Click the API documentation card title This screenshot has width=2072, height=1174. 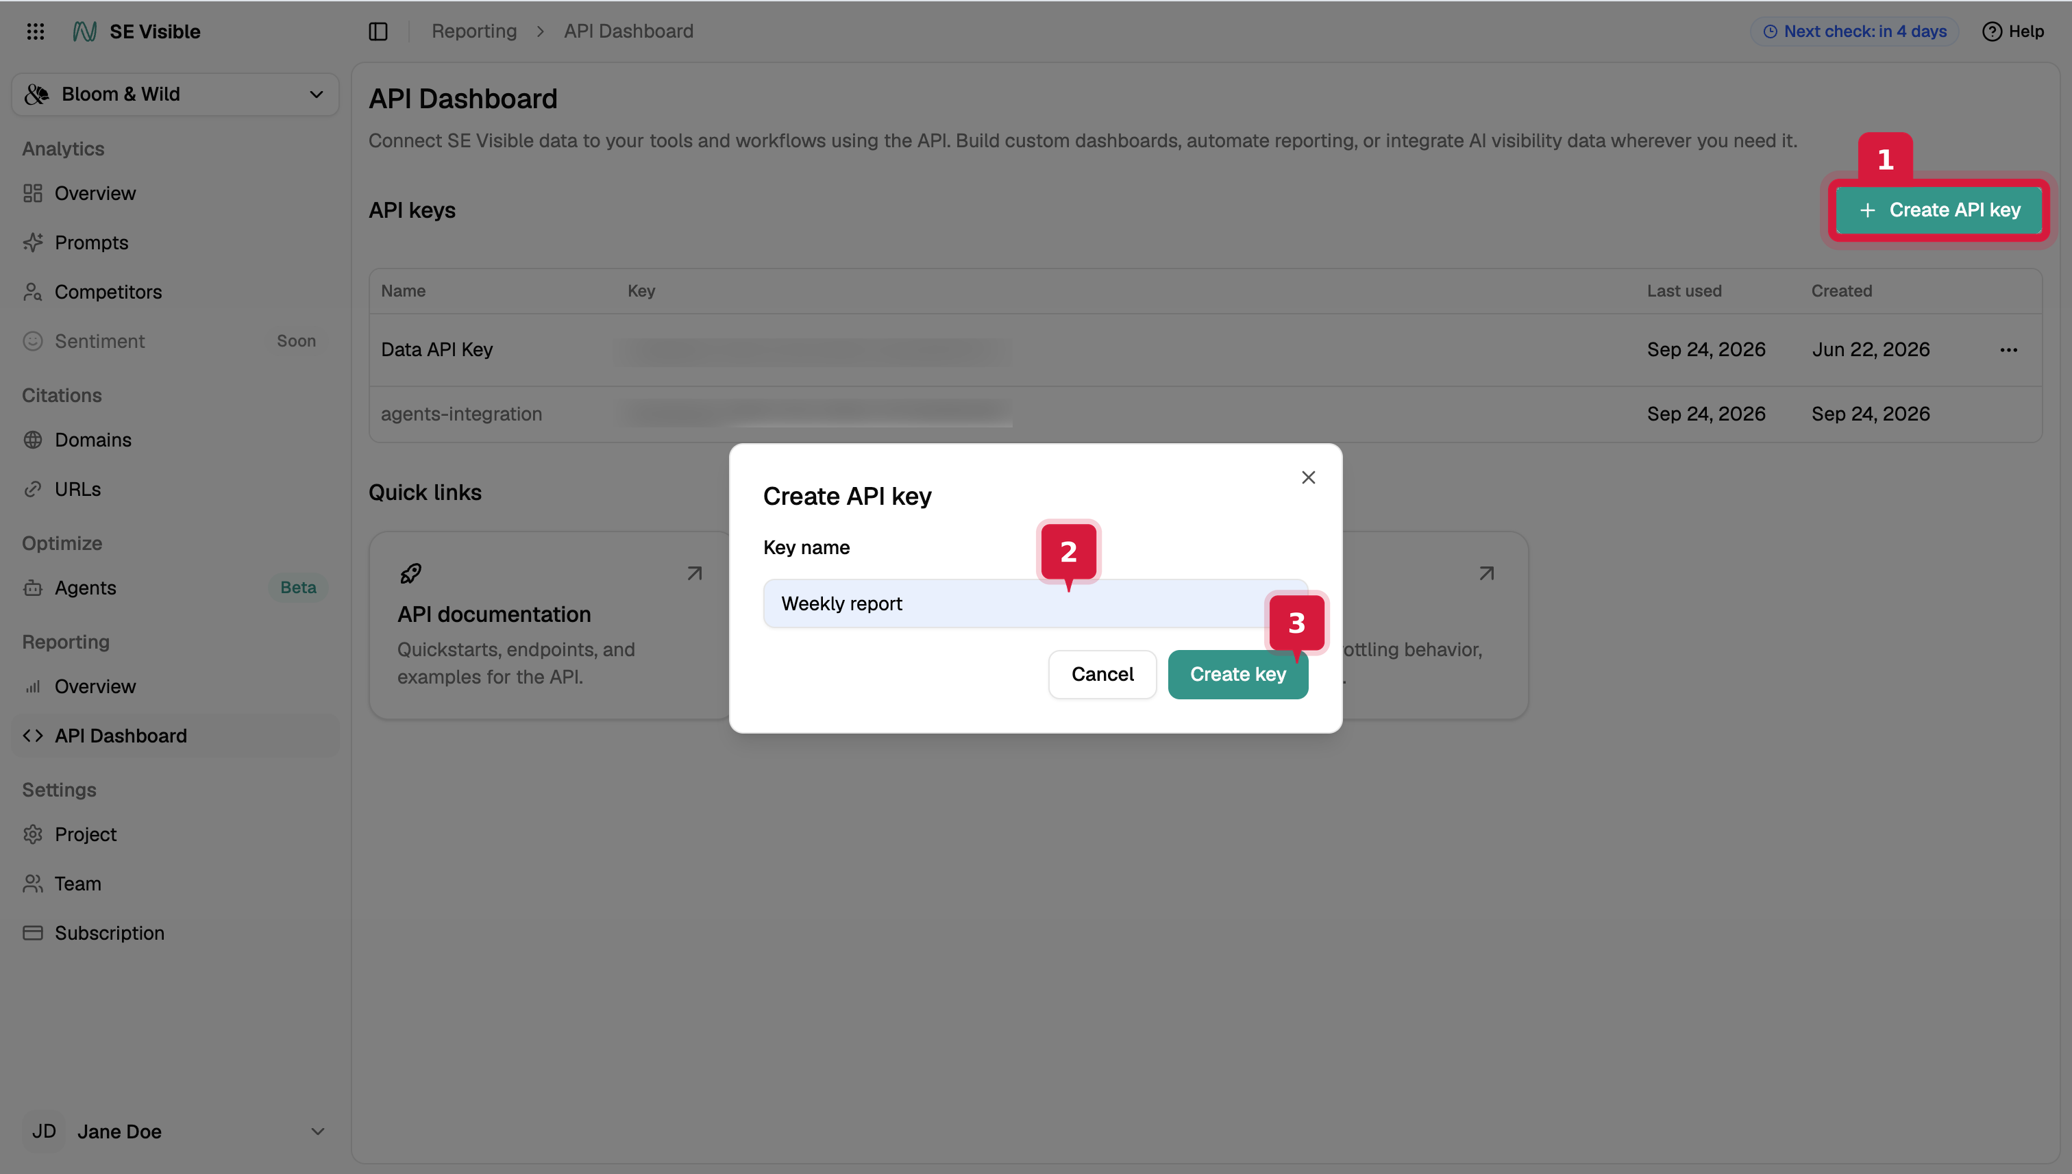click(x=493, y=614)
